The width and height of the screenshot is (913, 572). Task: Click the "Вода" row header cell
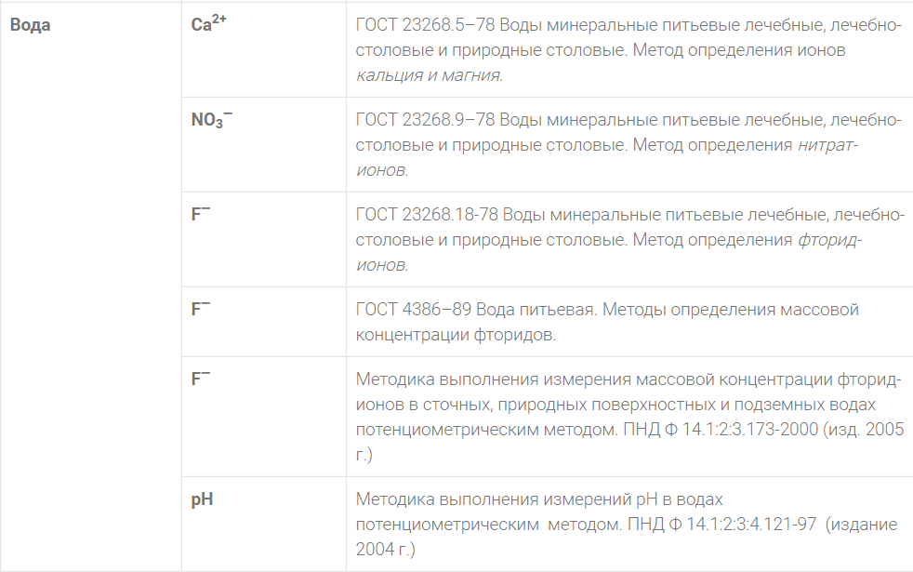[31, 25]
